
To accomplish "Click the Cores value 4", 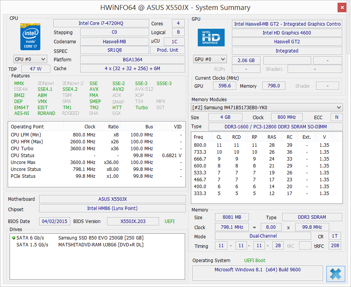I will (x=178, y=23).
